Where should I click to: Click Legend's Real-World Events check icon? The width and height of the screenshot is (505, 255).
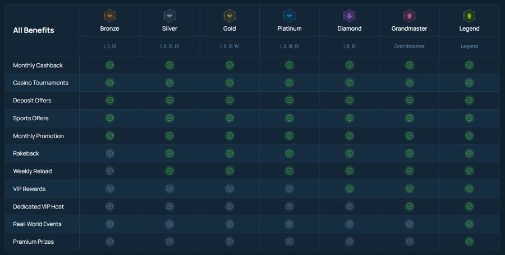pyautogui.click(x=469, y=224)
